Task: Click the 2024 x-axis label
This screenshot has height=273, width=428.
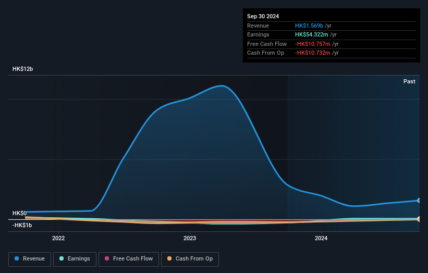Action: (321, 239)
